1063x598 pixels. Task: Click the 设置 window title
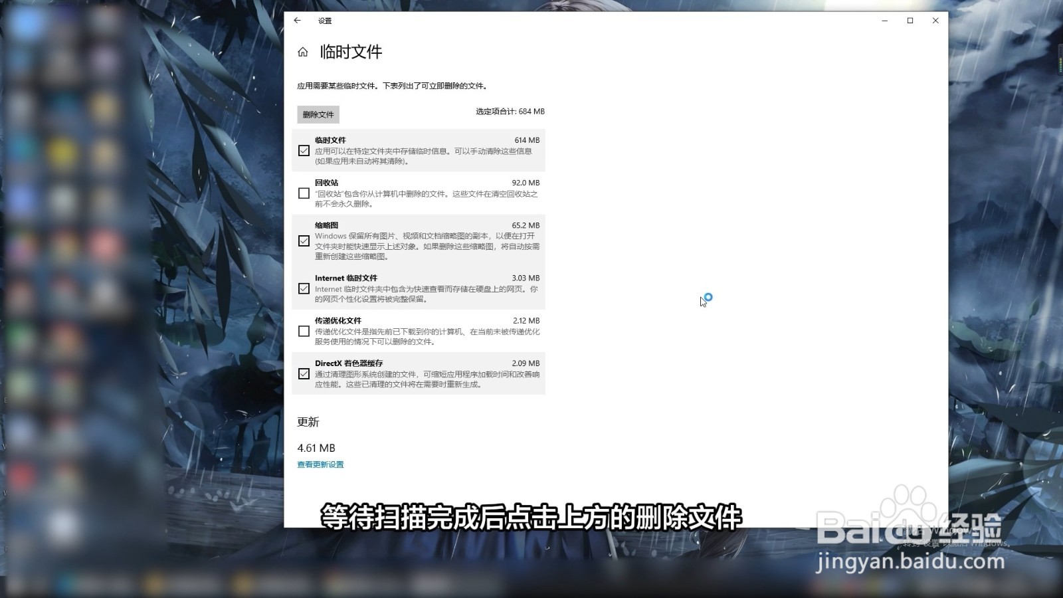[325, 21]
